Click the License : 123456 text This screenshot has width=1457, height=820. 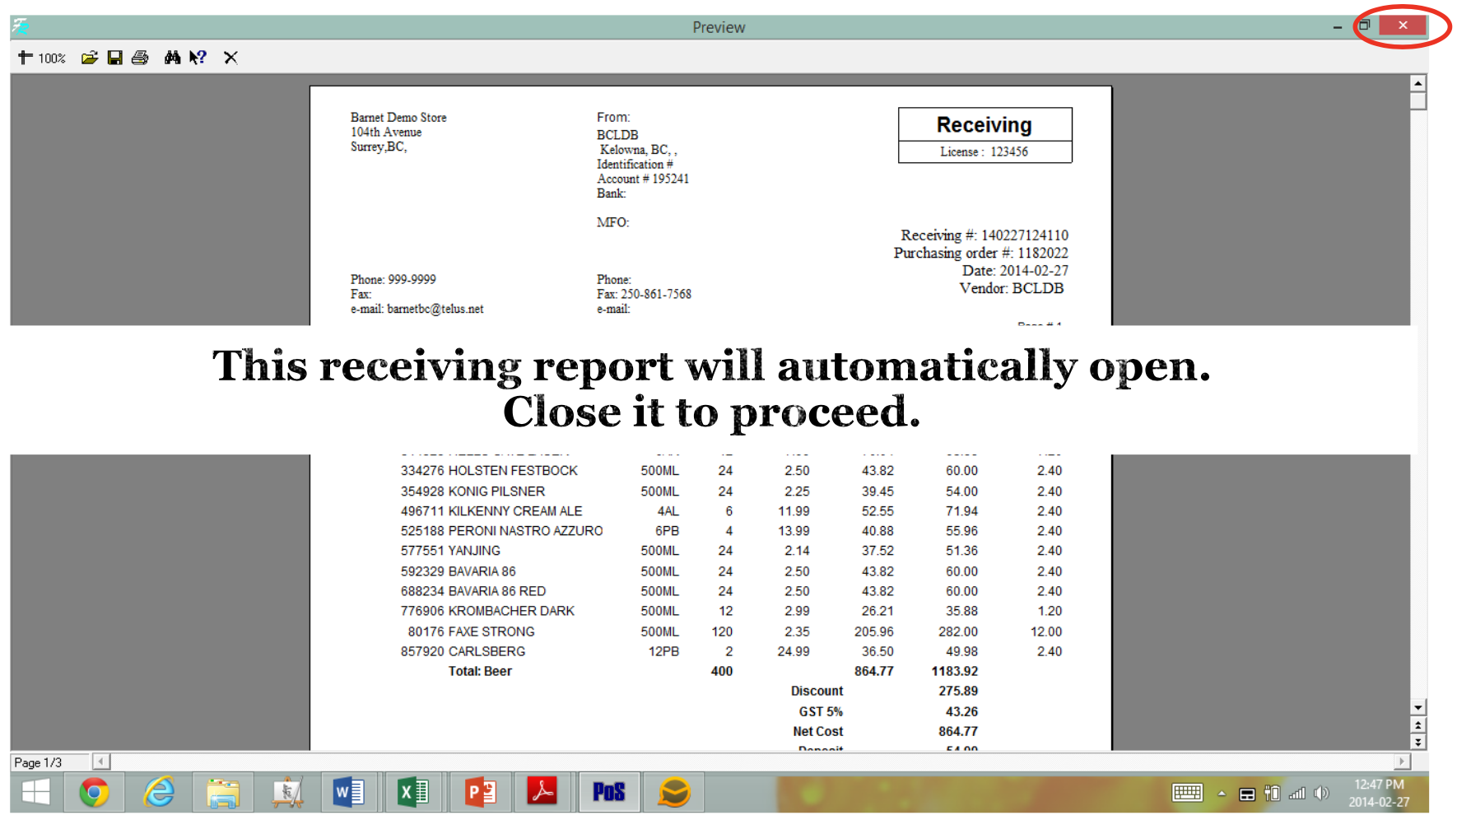[x=985, y=151]
